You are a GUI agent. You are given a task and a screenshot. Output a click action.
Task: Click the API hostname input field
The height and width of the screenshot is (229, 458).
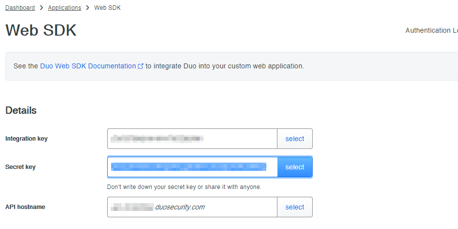(x=192, y=207)
